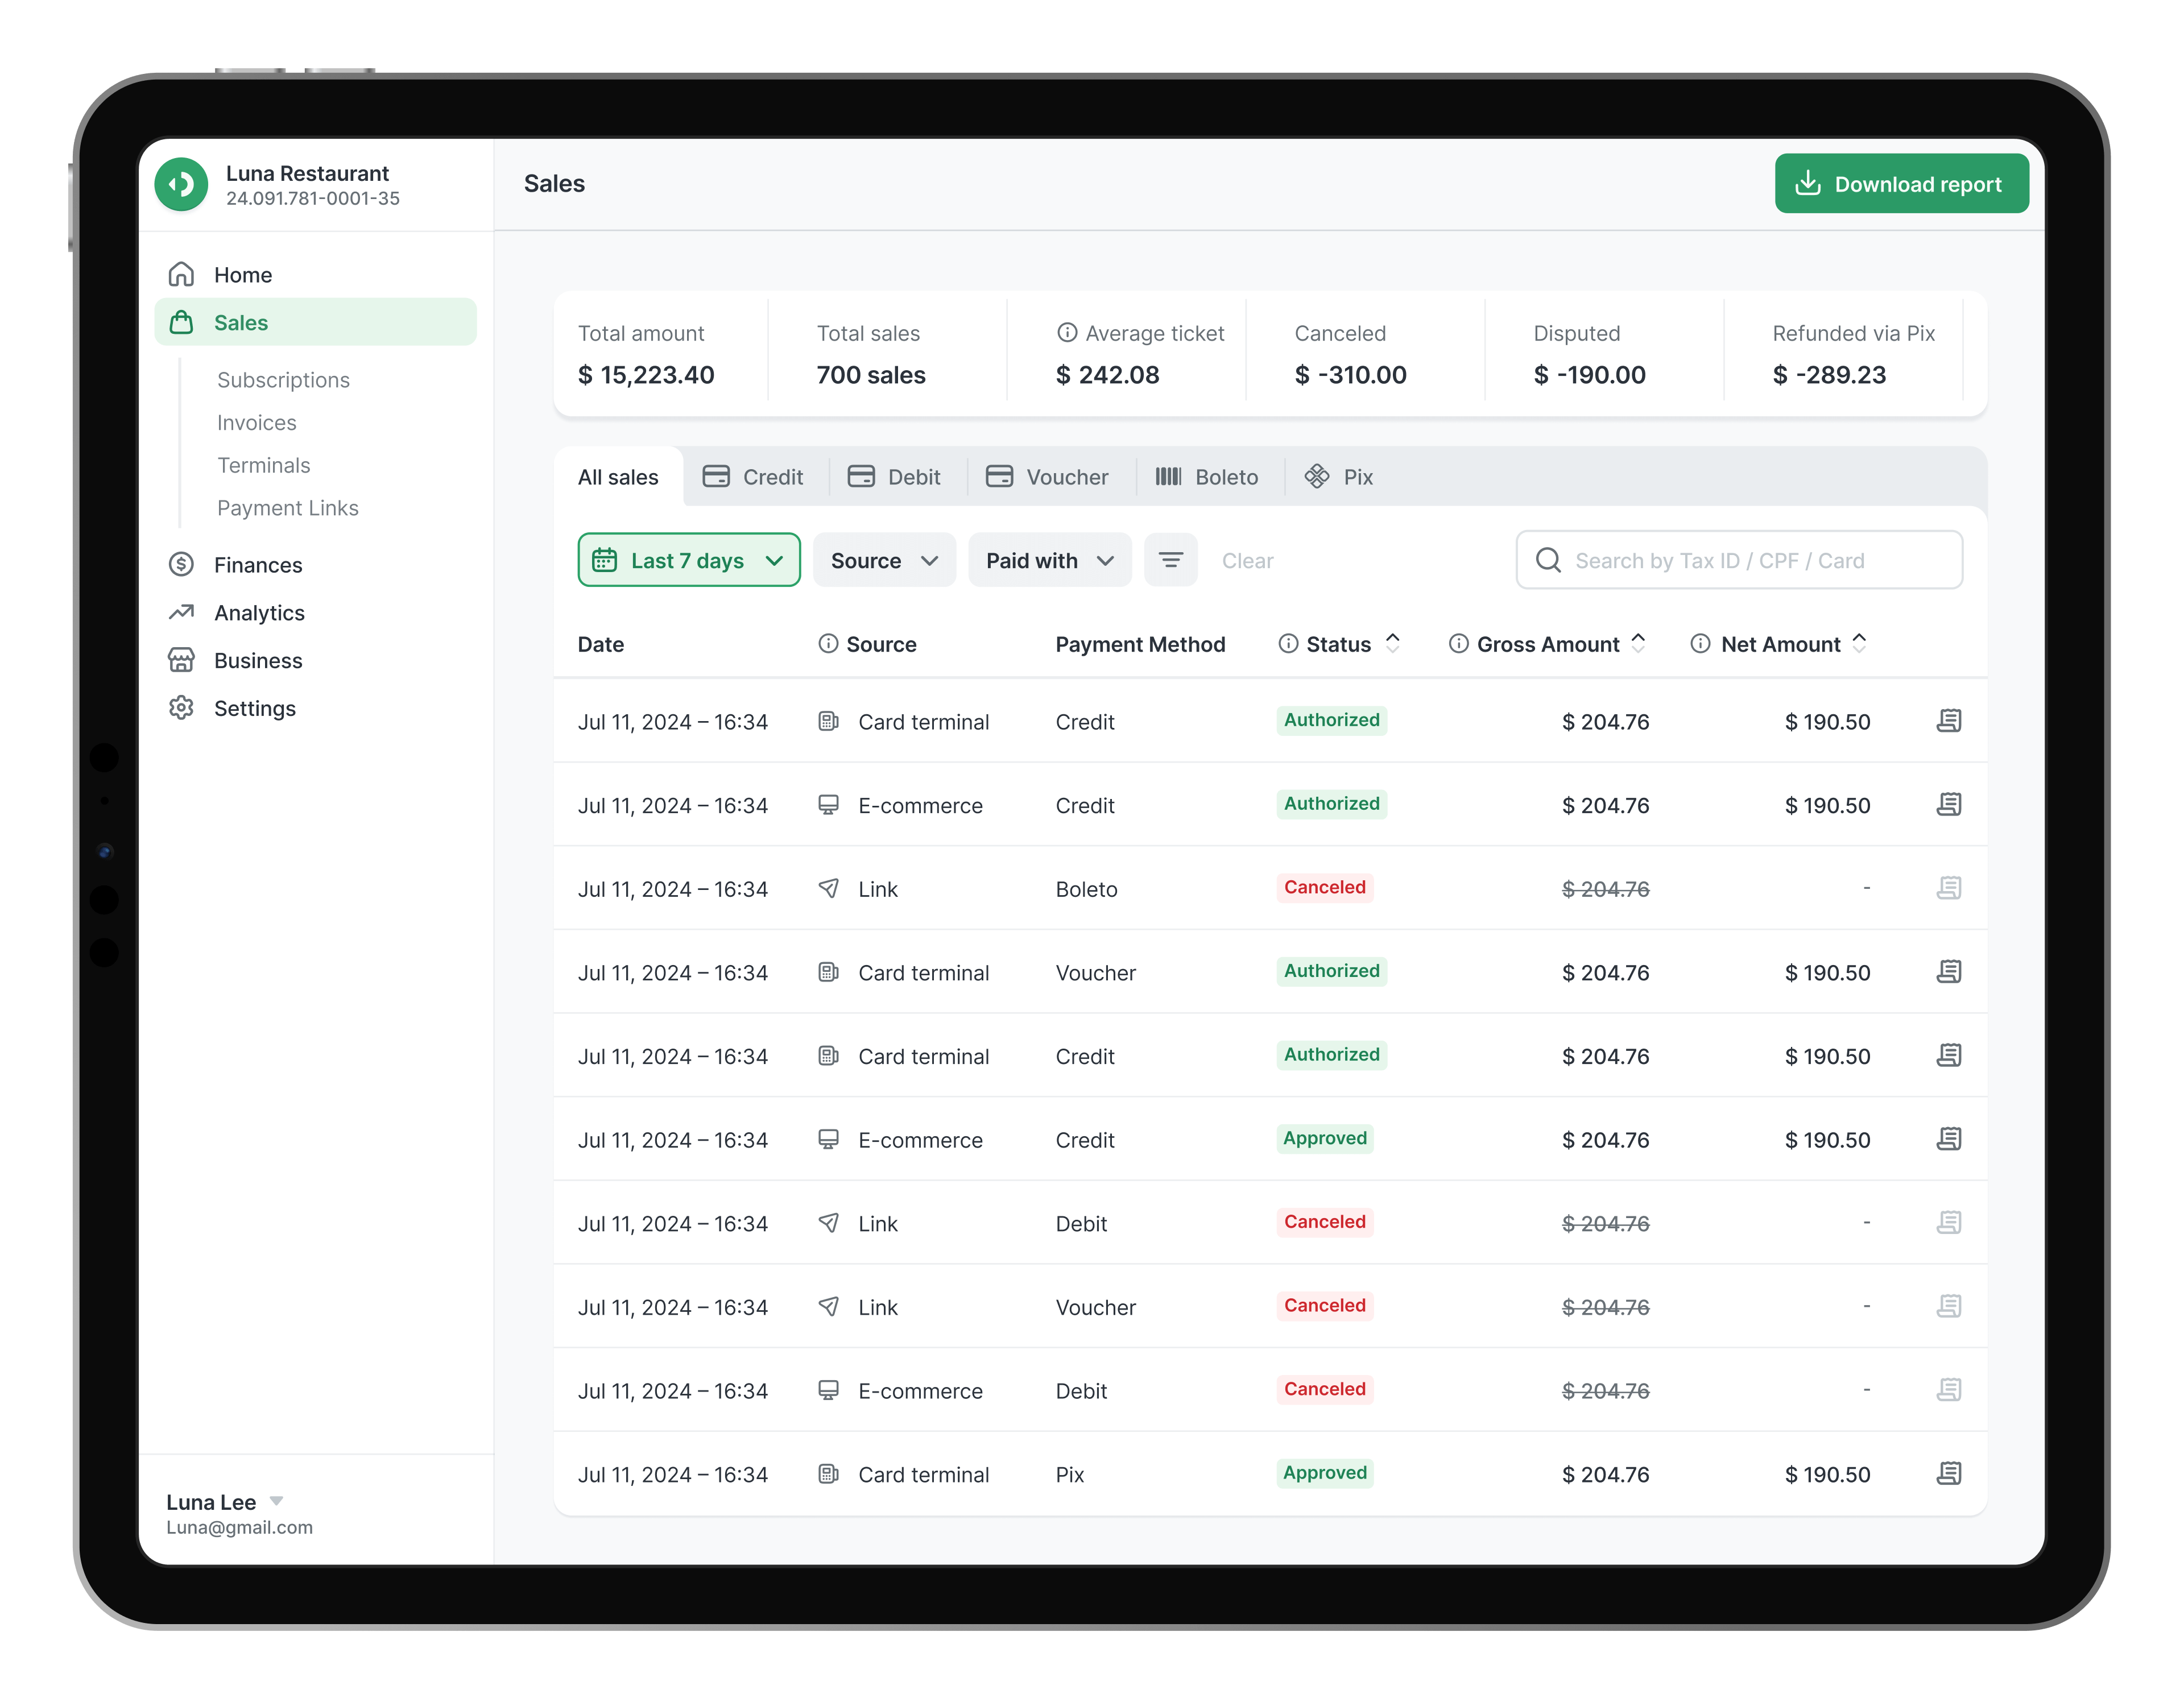
Task: Expand the Luna Lee account menu arrow
Action: tap(277, 1501)
